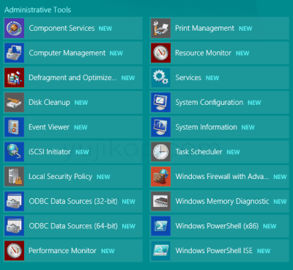This screenshot has width=293, height=270.
Task: Open the System Configuration monitor icon
Action: click(x=160, y=102)
